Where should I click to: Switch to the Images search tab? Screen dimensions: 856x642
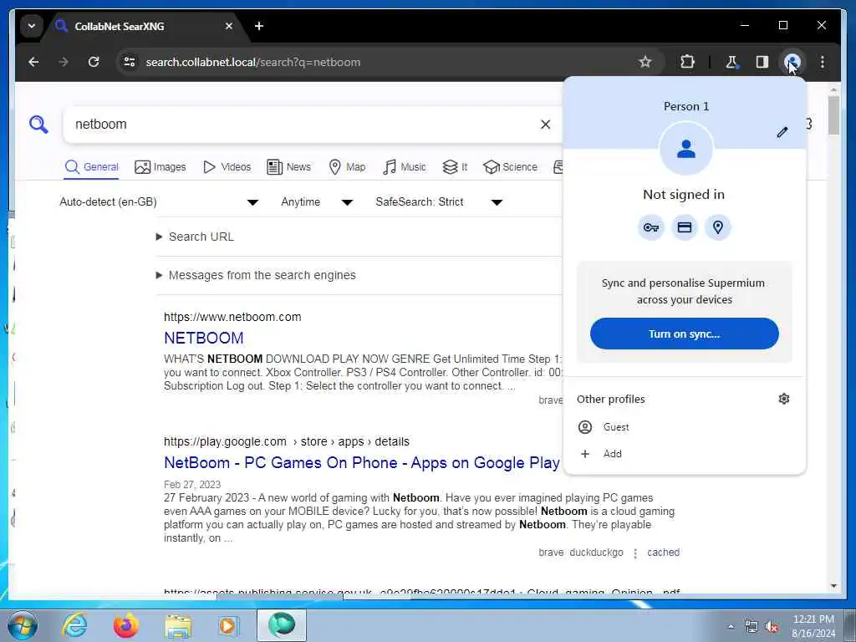(x=160, y=167)
